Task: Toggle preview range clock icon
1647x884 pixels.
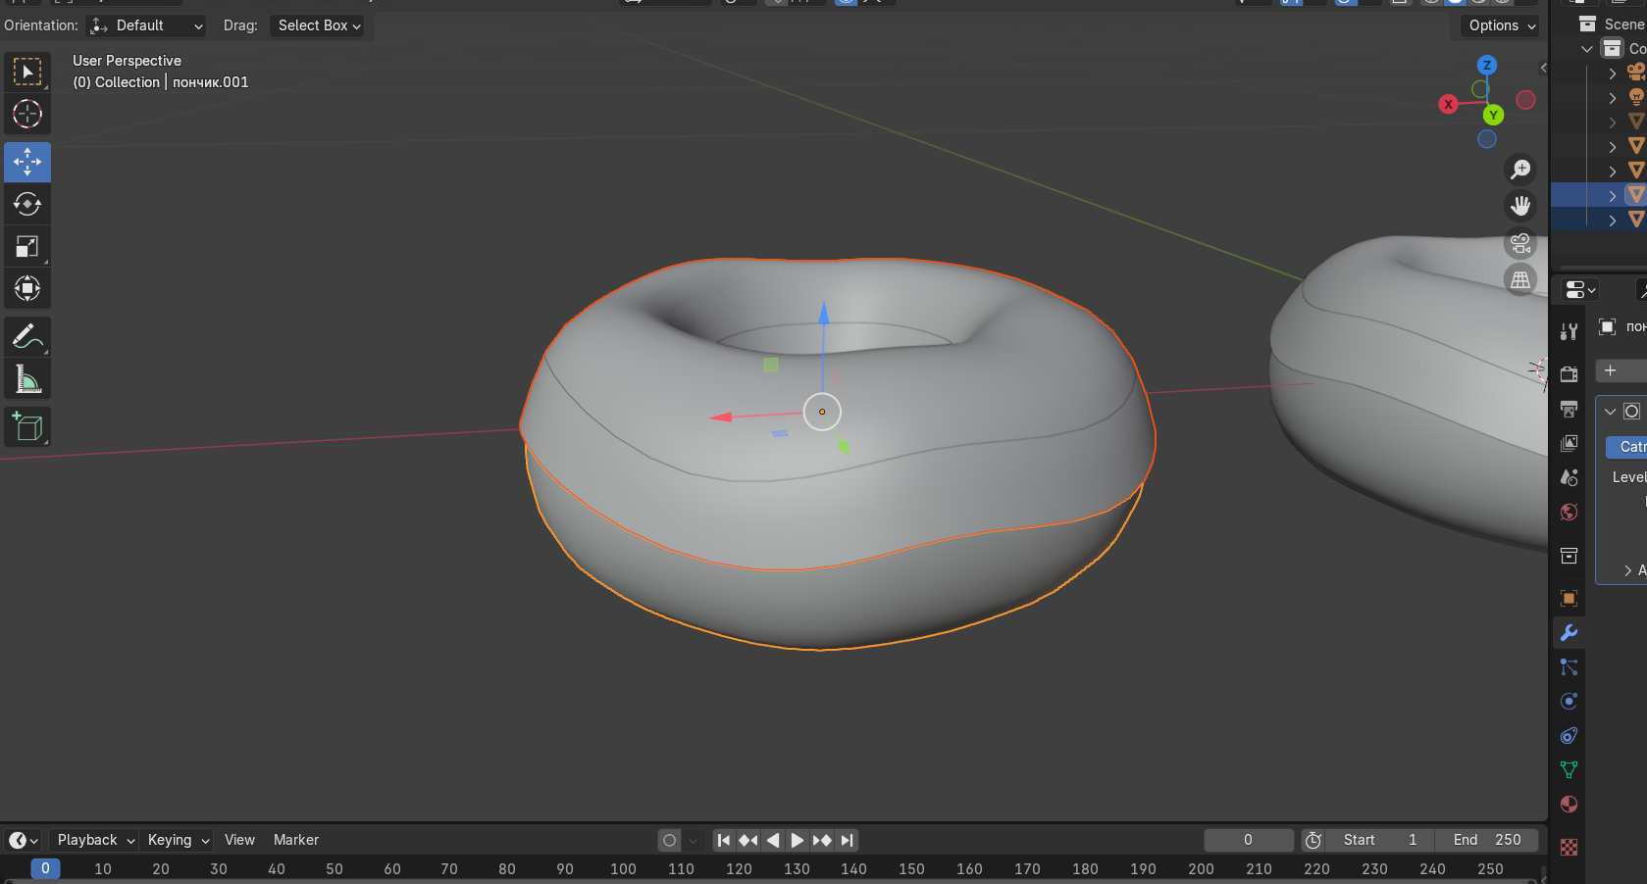Action: pyautogui.click(x=1313, y=840)
